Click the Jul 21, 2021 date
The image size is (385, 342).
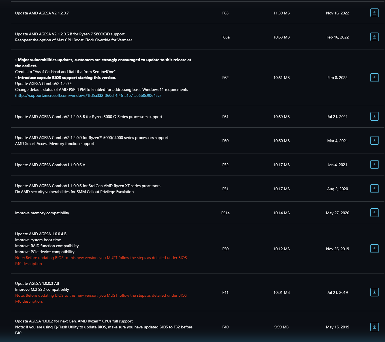337,117
